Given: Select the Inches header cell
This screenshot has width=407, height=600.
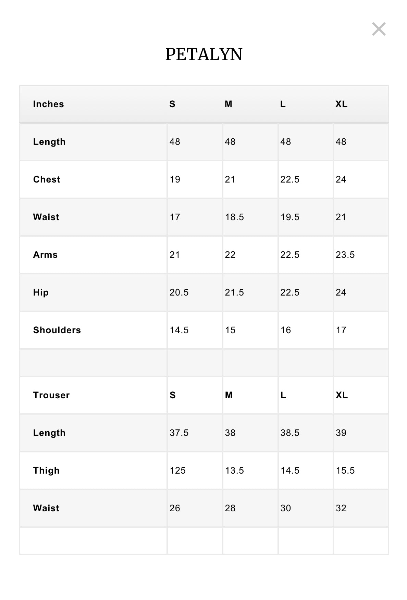Looking at the screenshot, I should coord(48,104).
